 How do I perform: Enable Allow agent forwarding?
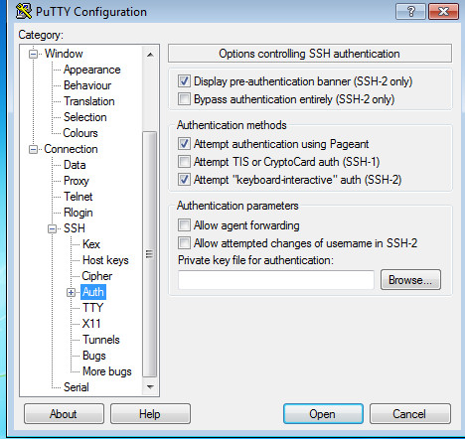click(184, 225)
